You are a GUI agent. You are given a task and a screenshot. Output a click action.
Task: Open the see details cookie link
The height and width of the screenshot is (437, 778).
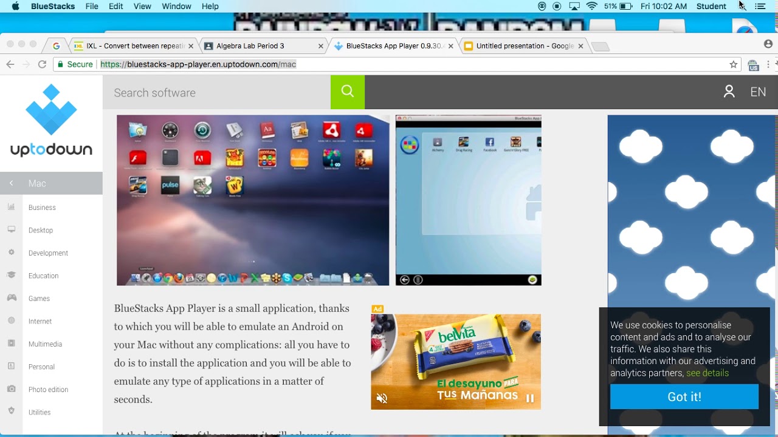(707, 373)
